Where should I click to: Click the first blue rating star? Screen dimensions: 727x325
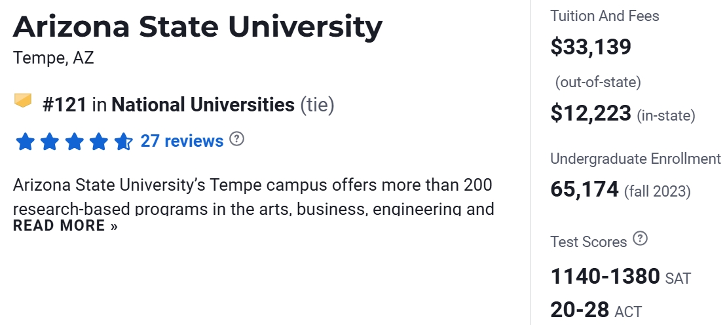coord(25,142)
